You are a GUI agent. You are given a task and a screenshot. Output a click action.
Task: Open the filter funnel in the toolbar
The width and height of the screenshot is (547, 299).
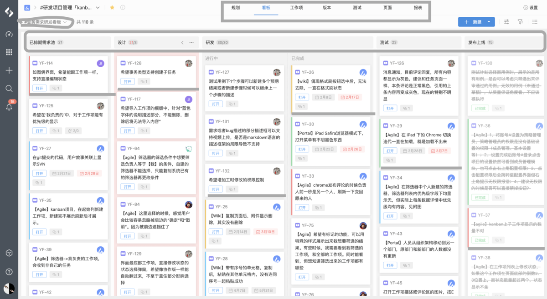pos(521,22)
